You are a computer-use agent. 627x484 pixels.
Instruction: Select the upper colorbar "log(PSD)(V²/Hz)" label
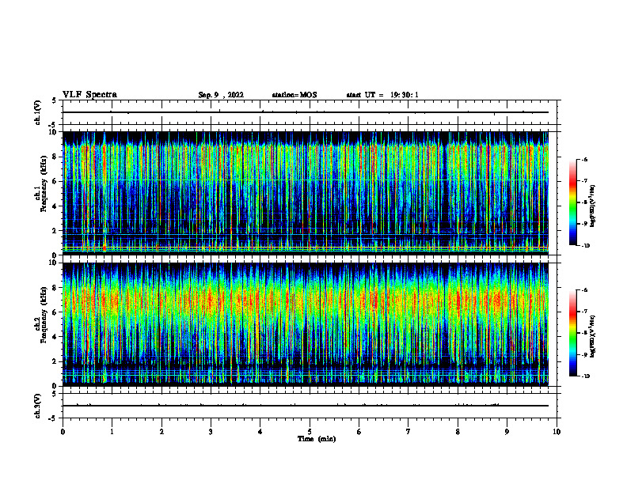593,206
